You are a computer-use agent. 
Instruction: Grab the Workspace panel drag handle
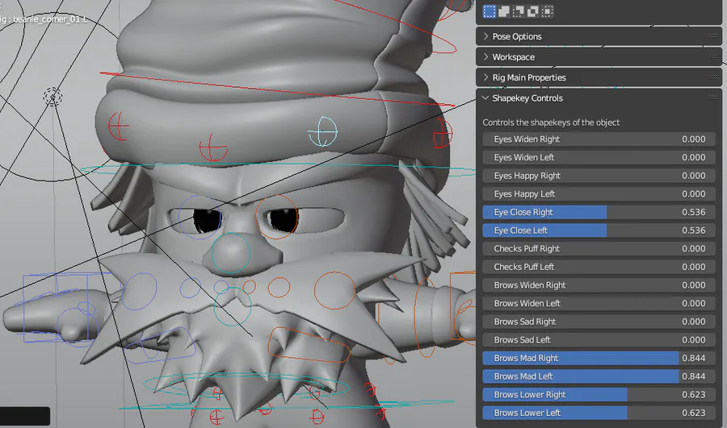coord(713,57)
